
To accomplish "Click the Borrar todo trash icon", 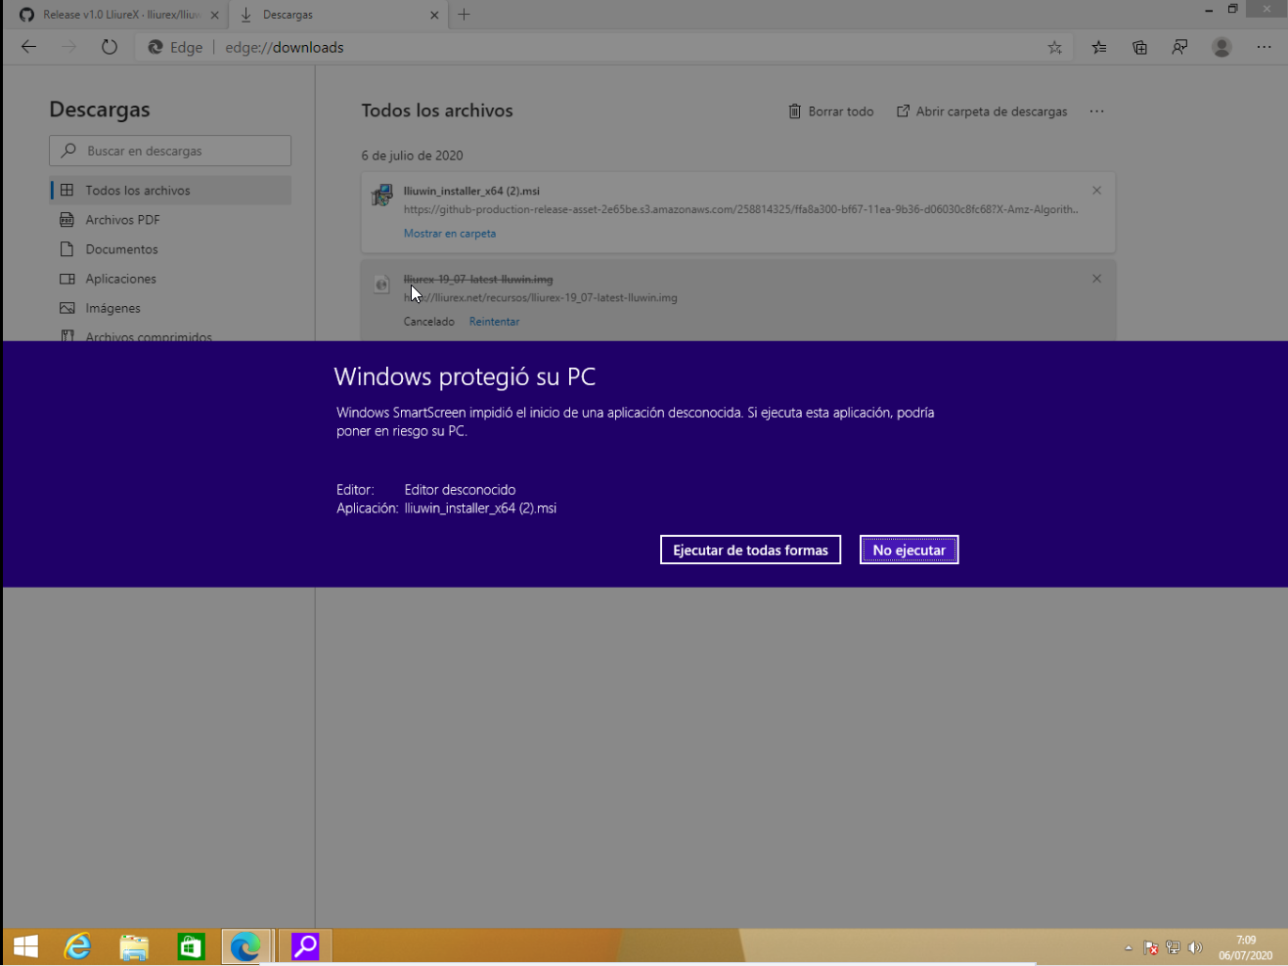I will [x=795, y=111].
